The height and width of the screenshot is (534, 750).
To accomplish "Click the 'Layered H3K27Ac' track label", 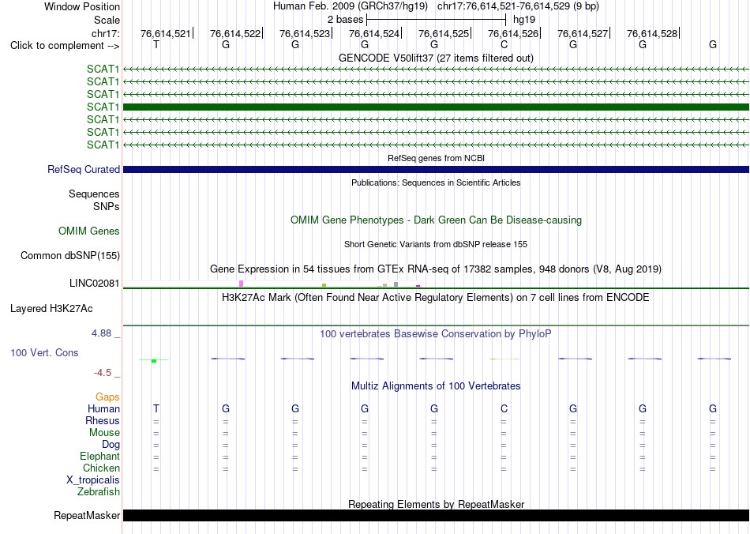I will click(51, 309).
